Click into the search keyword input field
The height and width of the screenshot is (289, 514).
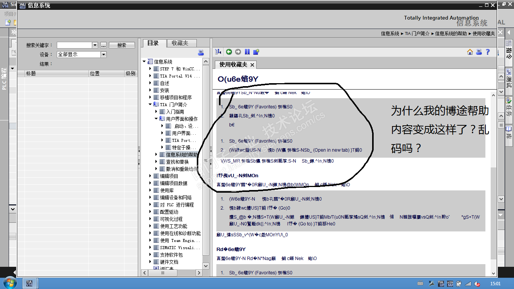click(x=75, y=45)
